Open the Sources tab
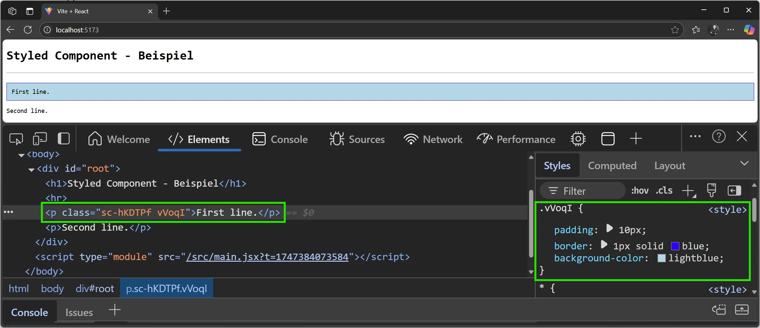Viewport: 760px width, 328px height. [x=357, y=139]
